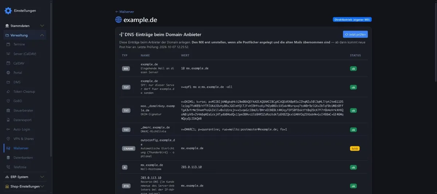Click the WERT column header
The height and width of the screenshot is (194, 437).
185,56
